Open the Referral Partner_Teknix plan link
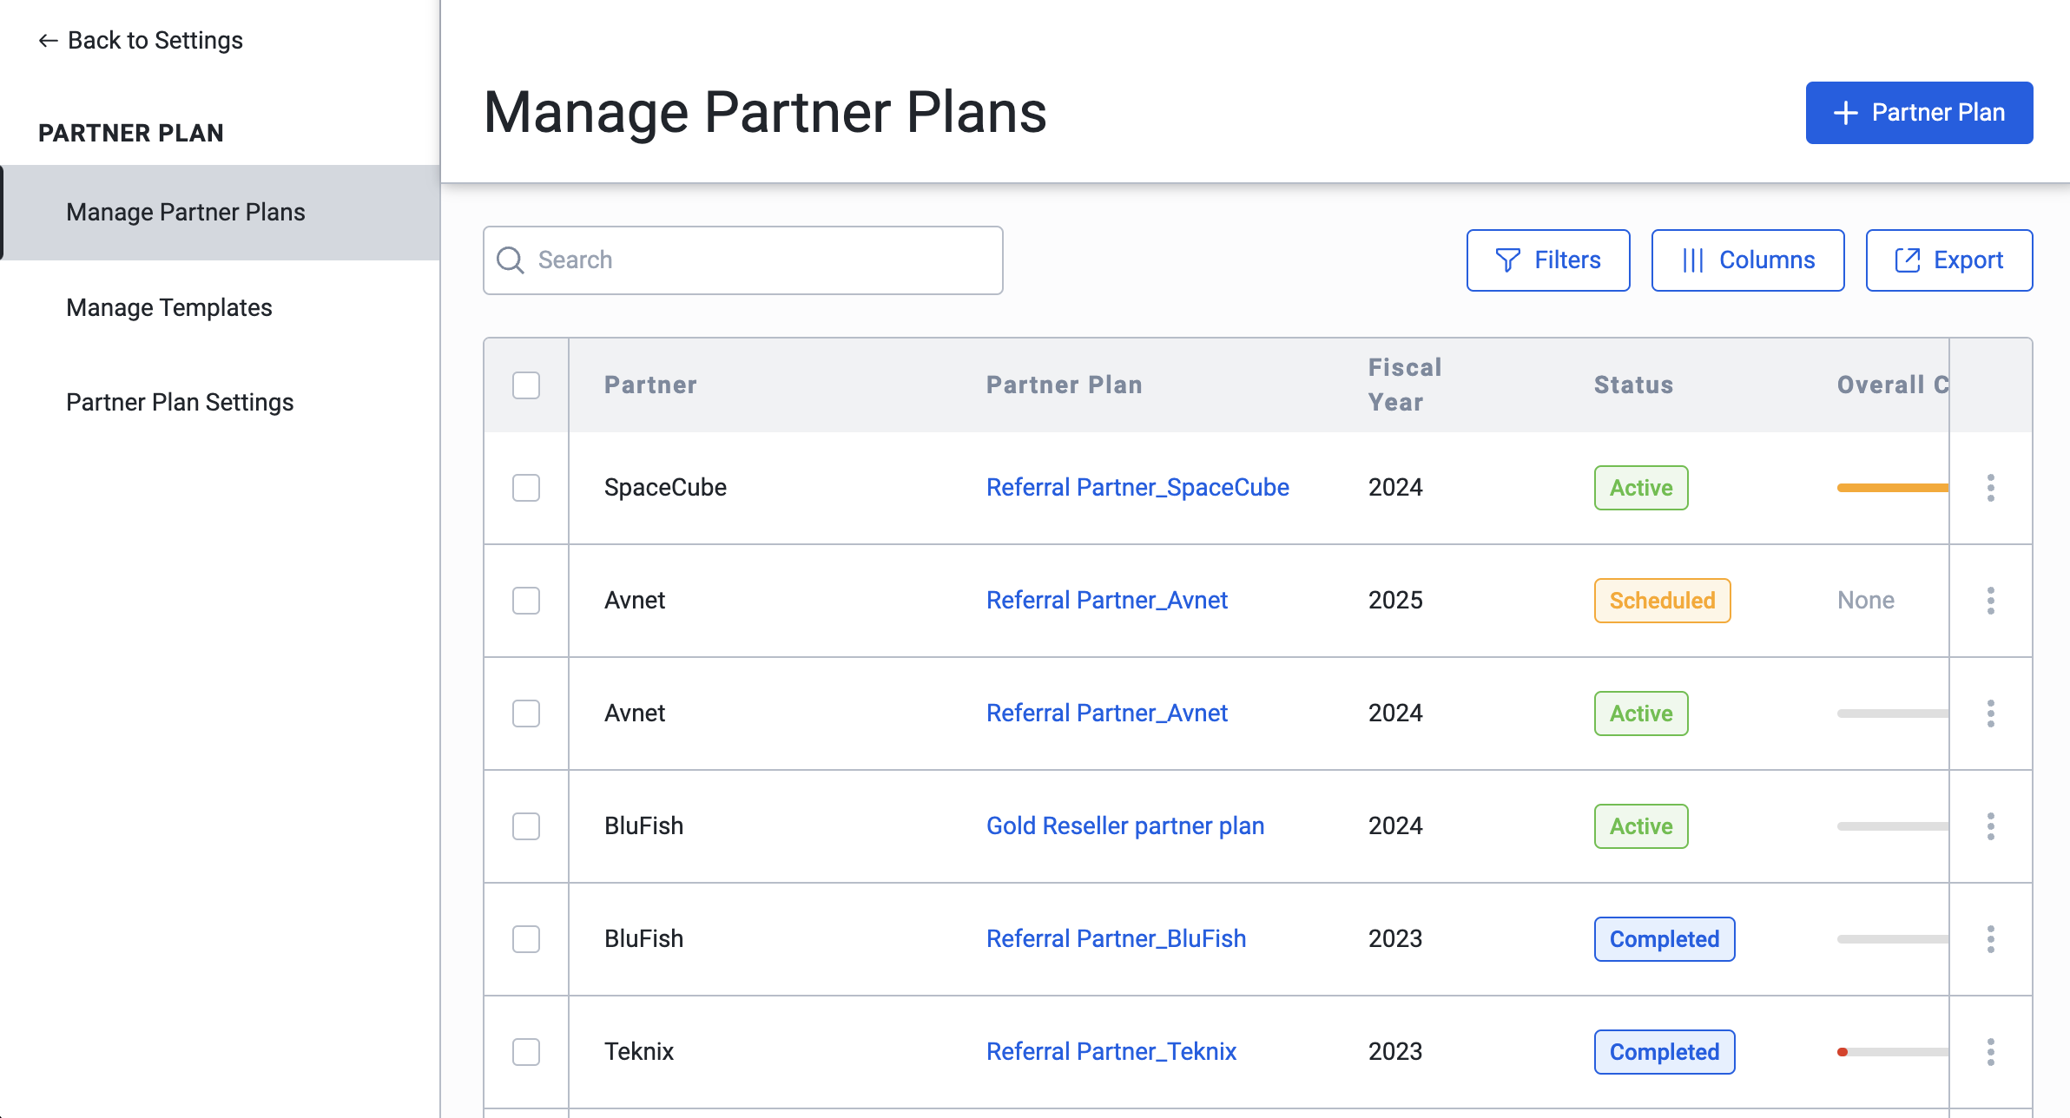Screen dimensions: 2070x1118 [1111, 1052]
